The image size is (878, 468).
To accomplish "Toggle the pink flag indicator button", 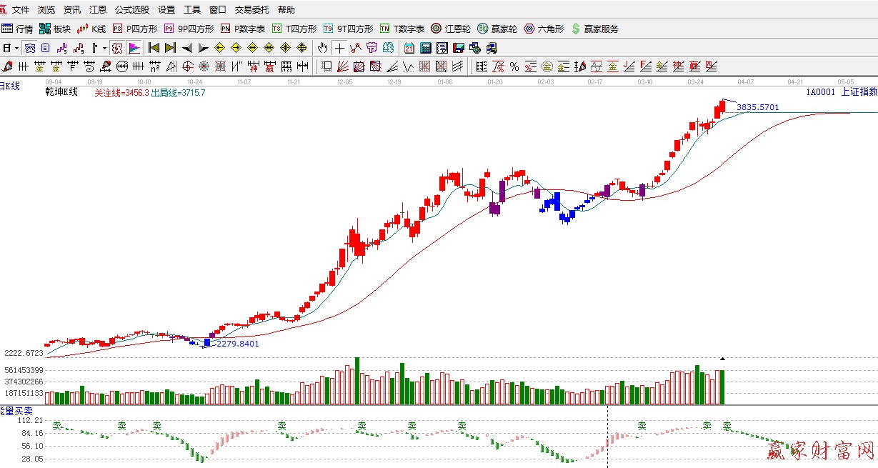I will [x=134, y=48].
